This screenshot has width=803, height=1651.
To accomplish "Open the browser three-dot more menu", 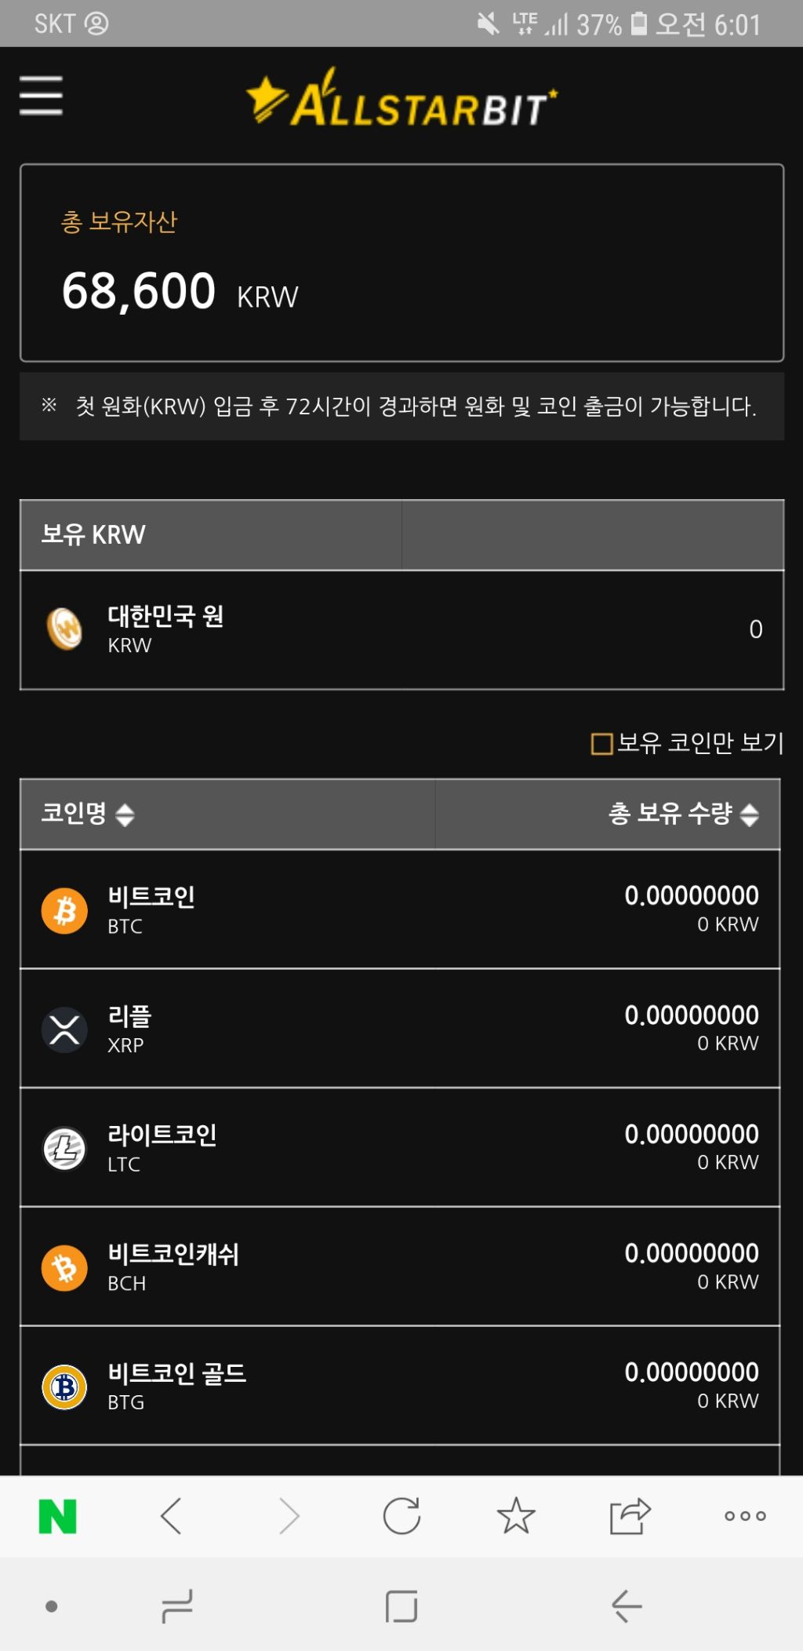I will 745,1516.
